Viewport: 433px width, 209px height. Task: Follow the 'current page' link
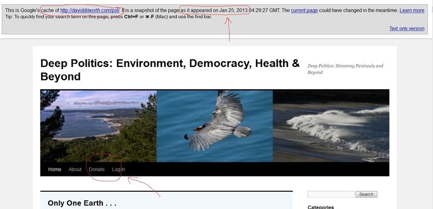[304, 10]
